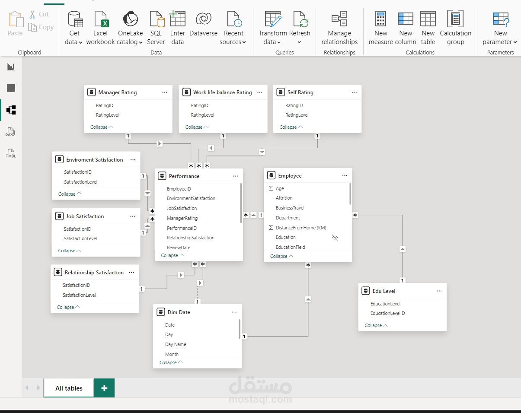This screenshot has height=413, width=521.
Task: Create a New parameter
Action: (500, 29)
